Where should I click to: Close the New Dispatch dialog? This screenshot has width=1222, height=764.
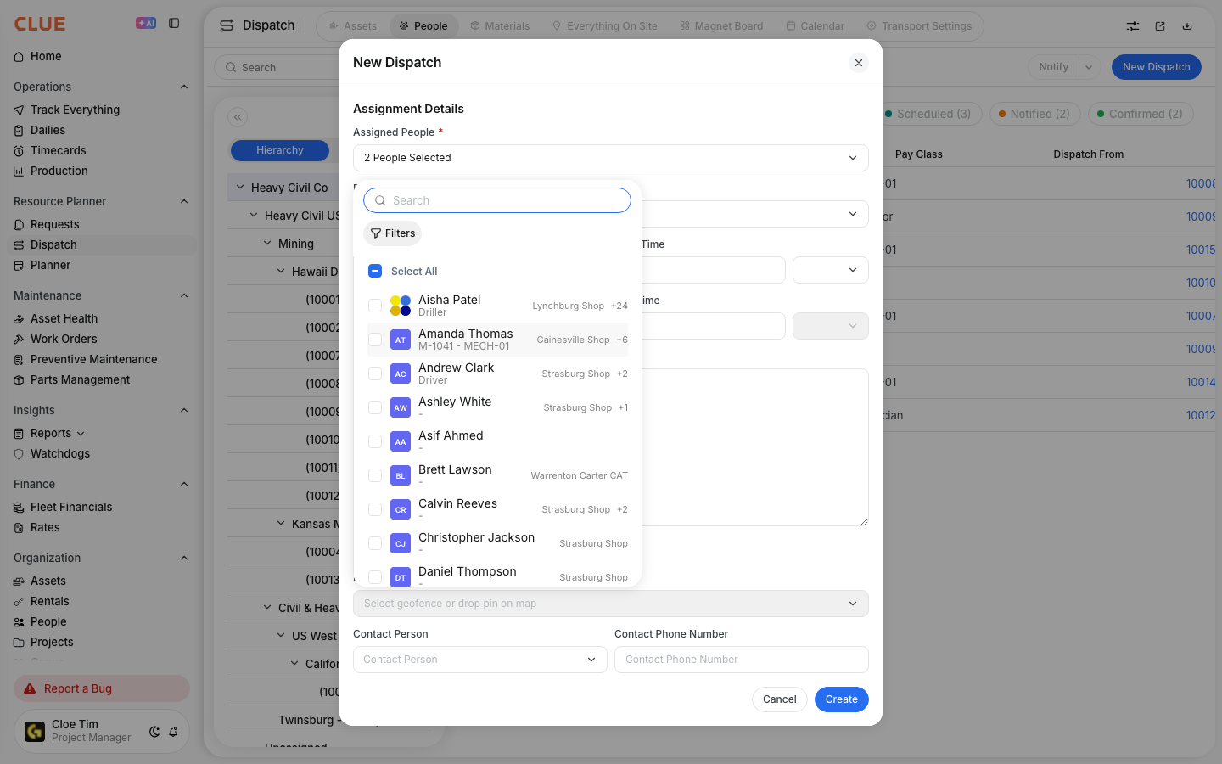(859, 63)
